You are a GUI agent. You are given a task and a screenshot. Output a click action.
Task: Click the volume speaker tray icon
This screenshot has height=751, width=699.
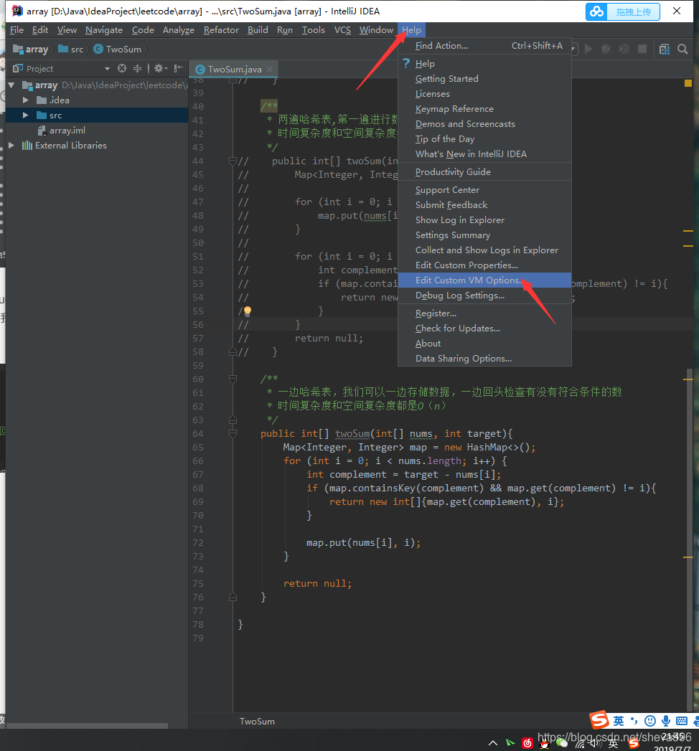tap(596, 743)
